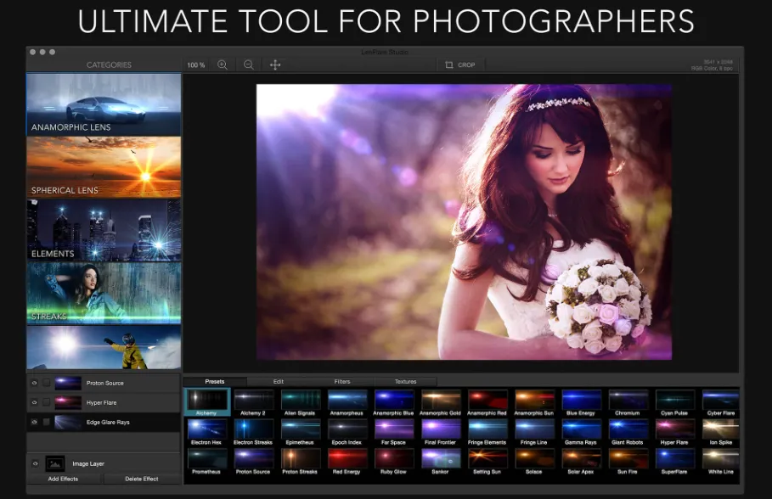Screen dimensions: 772x499
Task: Switch to the Presets tab
Action: [215, 381]
